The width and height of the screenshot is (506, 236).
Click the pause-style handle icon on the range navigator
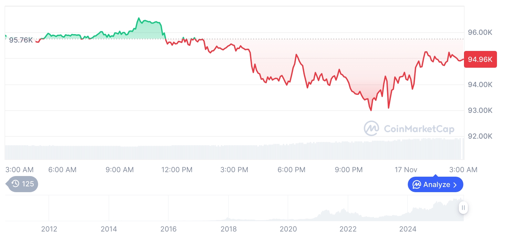click(x=463, y=208)
